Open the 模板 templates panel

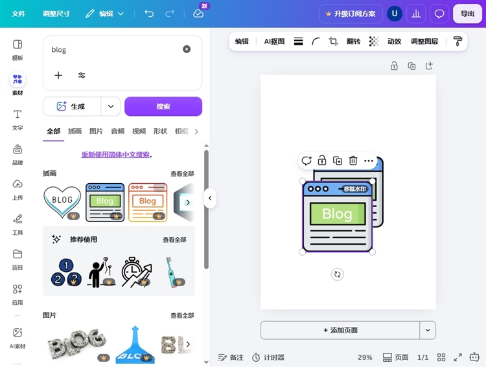(17, 50)
